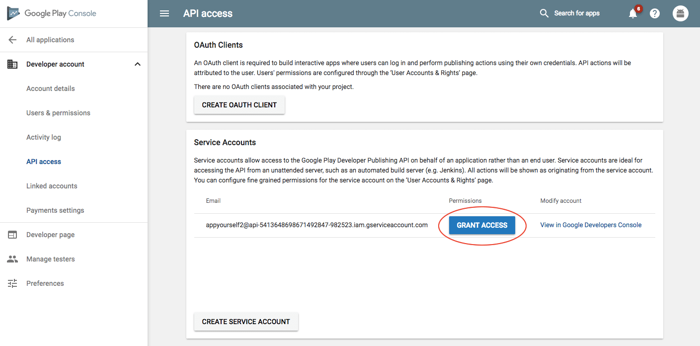The image size is (700, 346).
Task: Click the Email column header
Action: (213, 201)
